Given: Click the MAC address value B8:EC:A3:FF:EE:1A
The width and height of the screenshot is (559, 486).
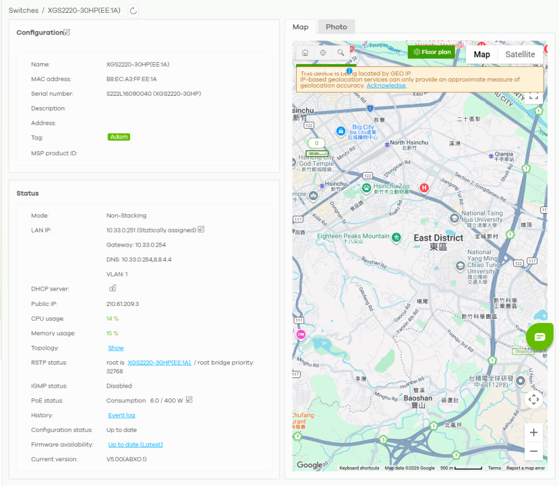Looking at the screenshot, I should pyautogui.click(x=131, y=79).
